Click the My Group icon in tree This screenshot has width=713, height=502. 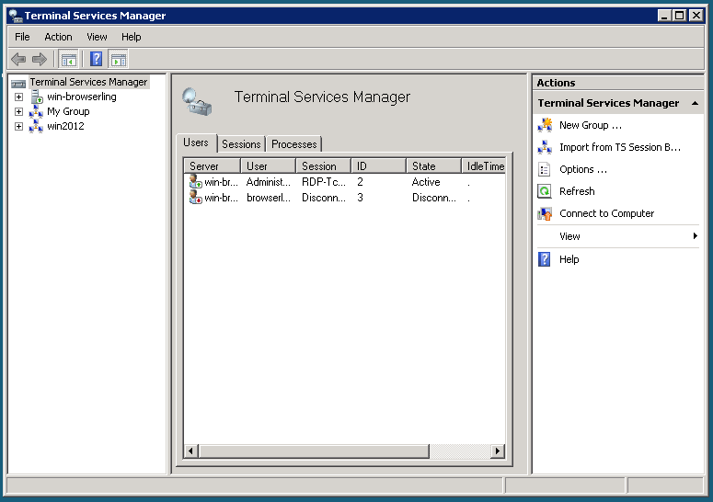pos(36,112)
